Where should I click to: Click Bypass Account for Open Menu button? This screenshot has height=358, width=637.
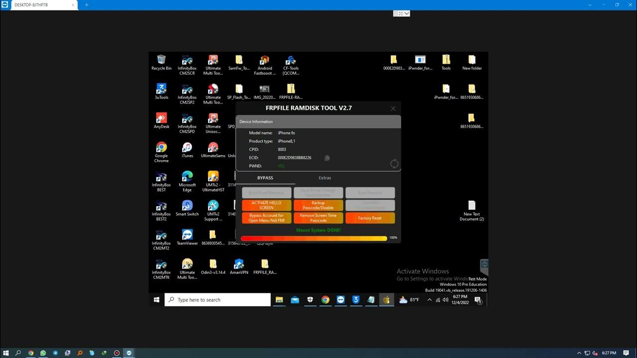(x=266, y=218)
